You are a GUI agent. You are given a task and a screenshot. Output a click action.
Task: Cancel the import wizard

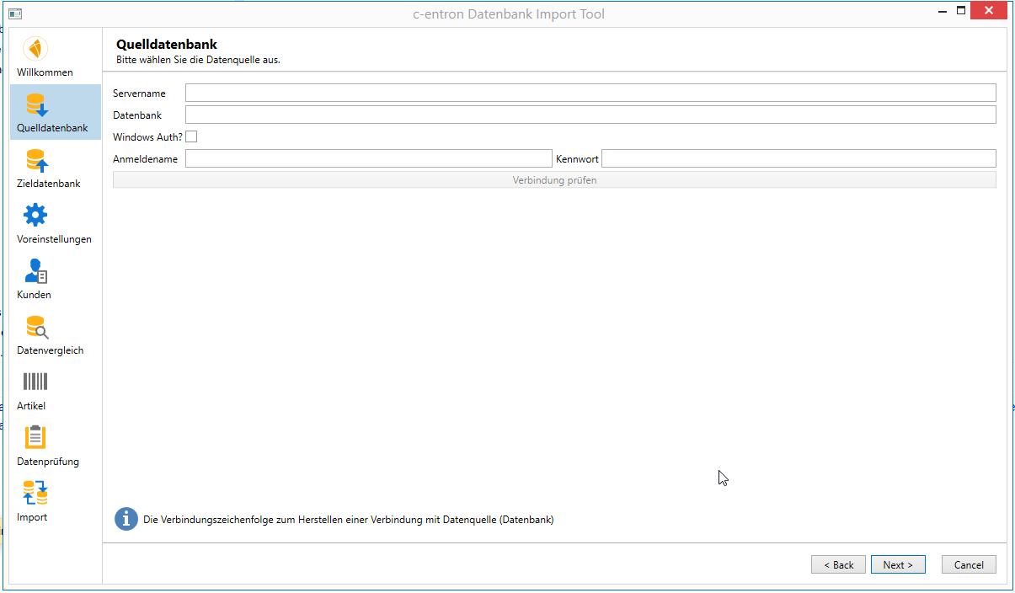click(969, 565)
